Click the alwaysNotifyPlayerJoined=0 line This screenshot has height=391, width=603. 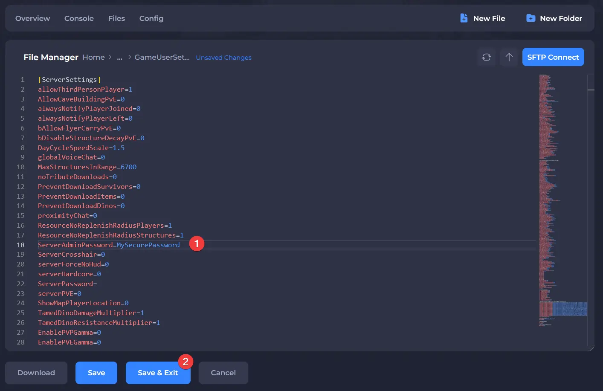click(89, 109)
